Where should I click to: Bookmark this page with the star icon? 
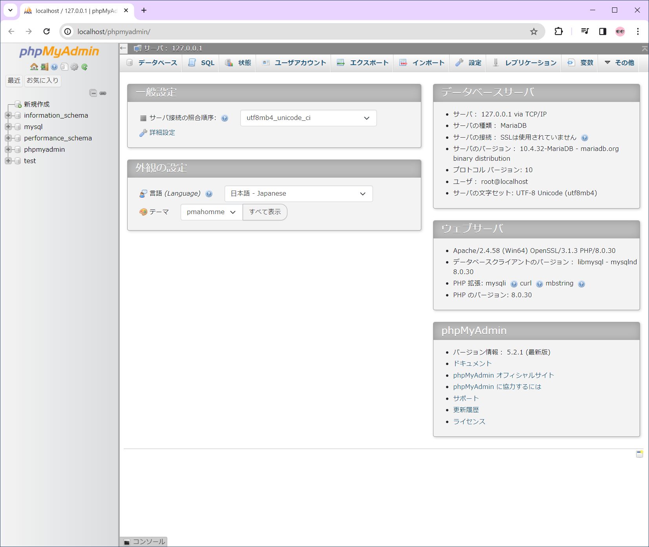pyautogui.click(x=534, y=31)
